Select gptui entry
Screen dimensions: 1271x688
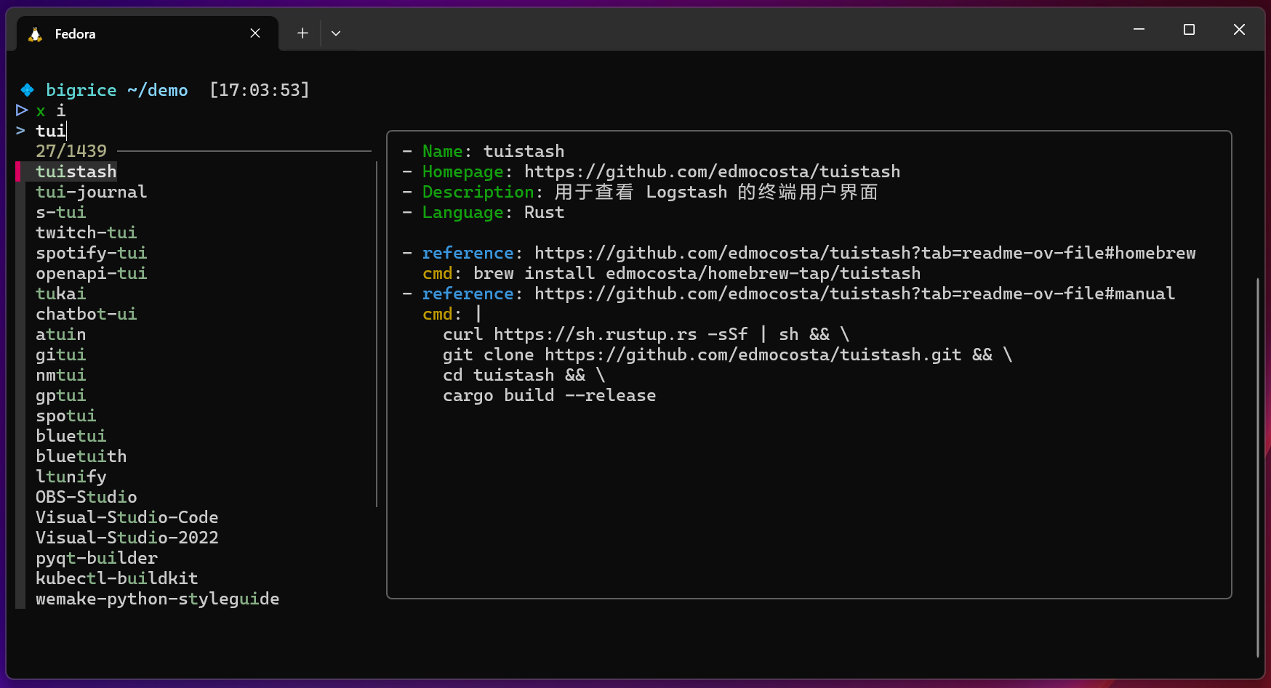61,395
